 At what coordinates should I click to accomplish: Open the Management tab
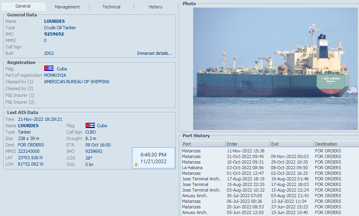click(x=67, y=7)
